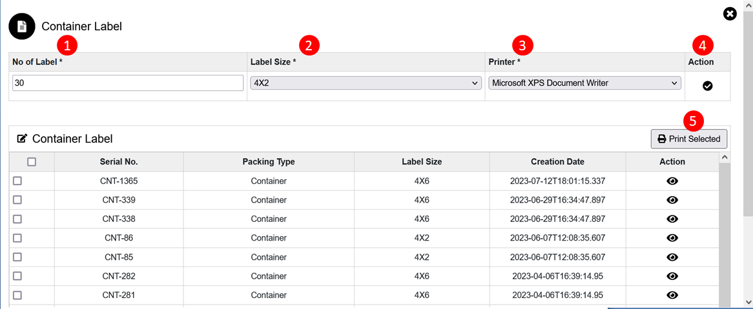
Task: Click the Serial No. column header
Action: tap(119, 162)
